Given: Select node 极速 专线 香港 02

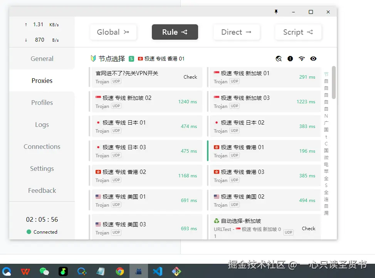Looking at the screenshot, I should 145,175.
